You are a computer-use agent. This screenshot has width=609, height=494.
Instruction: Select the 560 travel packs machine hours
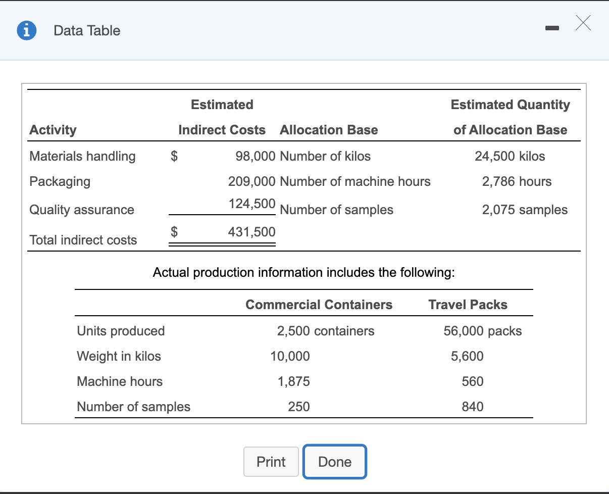point(473,381)
